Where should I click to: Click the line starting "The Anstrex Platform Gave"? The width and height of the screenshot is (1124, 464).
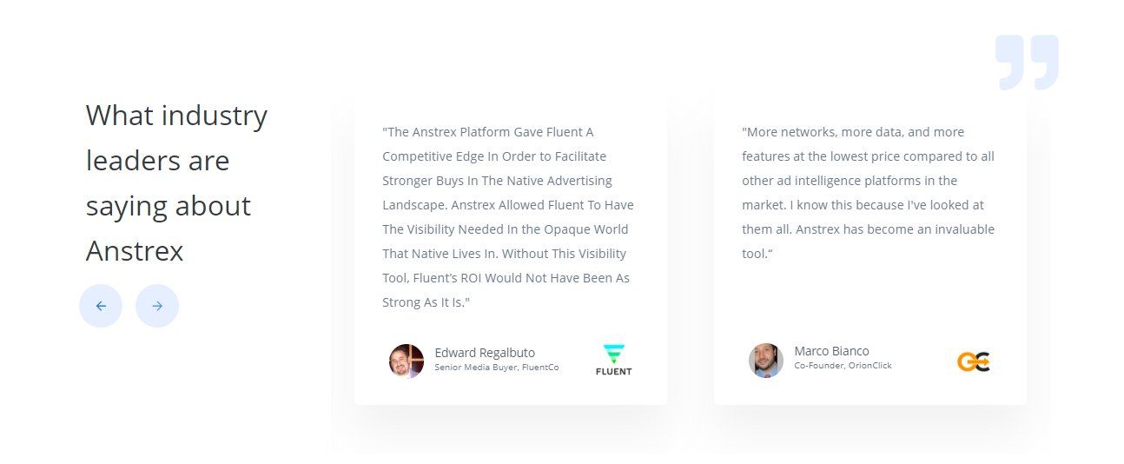point(488,132)
